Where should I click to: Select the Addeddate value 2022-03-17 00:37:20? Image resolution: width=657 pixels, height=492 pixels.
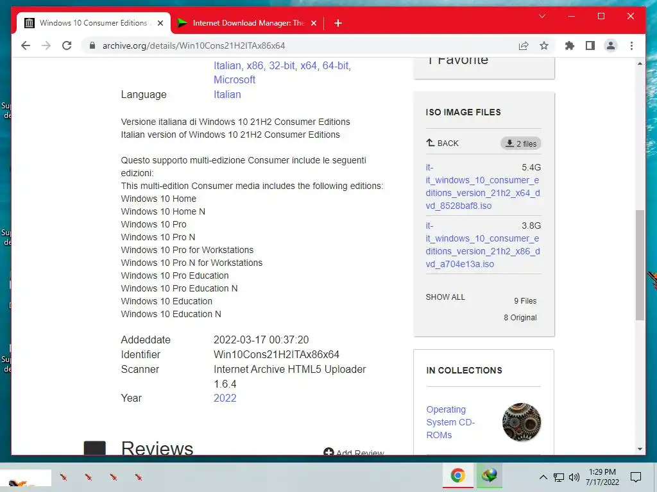(261, 340)
